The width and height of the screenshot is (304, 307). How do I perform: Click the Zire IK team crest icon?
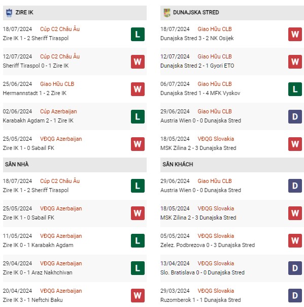coord(9,13)
